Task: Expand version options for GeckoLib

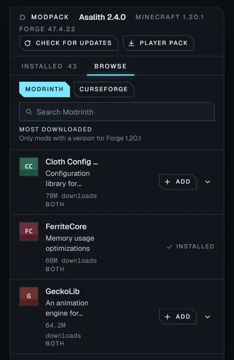Action: (208, 317)
